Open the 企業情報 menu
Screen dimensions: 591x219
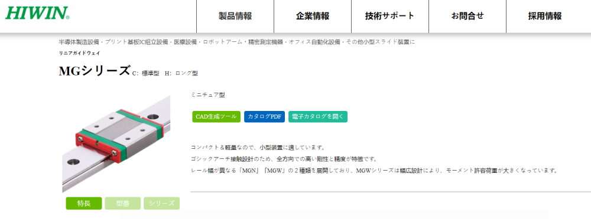313,16
